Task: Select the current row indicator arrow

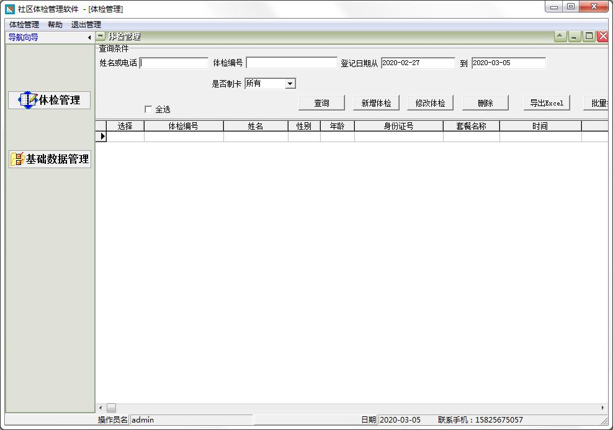Action: [x=101, y=137]
